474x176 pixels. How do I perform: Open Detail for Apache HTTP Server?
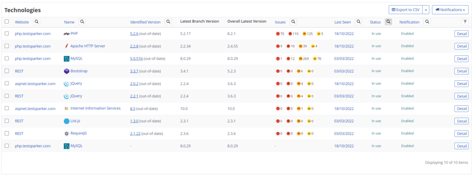pyautogui.click(x=462, y=46)
